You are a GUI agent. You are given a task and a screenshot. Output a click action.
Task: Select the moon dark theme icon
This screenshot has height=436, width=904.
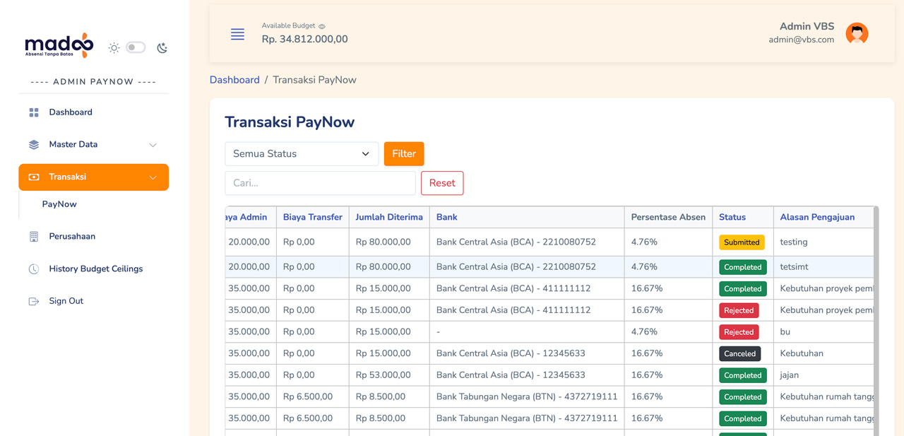162,47
